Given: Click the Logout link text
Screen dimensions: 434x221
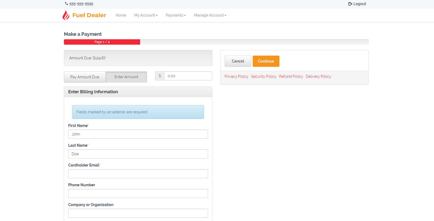Looking at the screenshot, I should (360, 4).
